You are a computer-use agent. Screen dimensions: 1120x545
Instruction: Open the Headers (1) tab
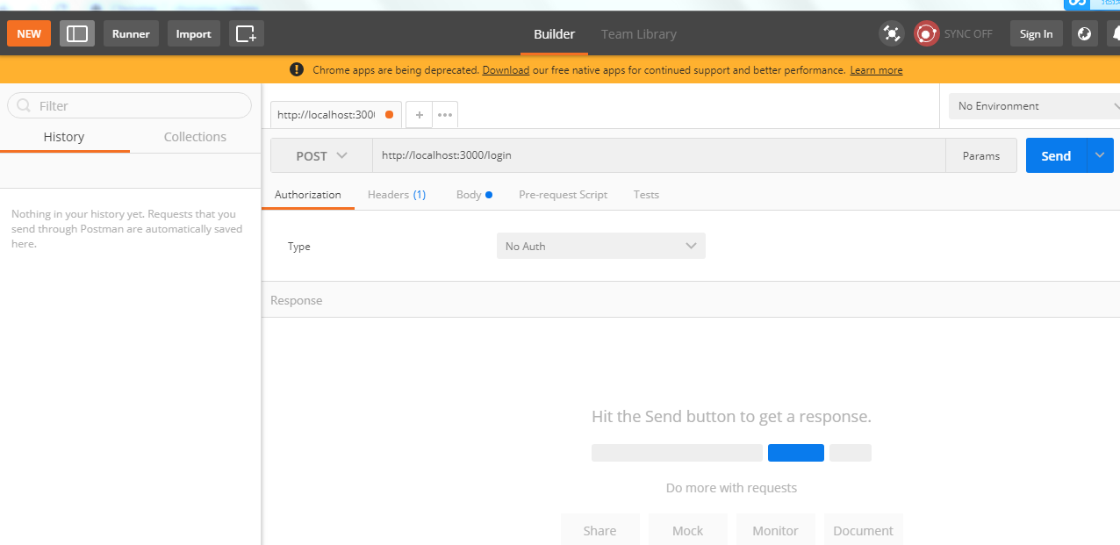pos(397,195)
